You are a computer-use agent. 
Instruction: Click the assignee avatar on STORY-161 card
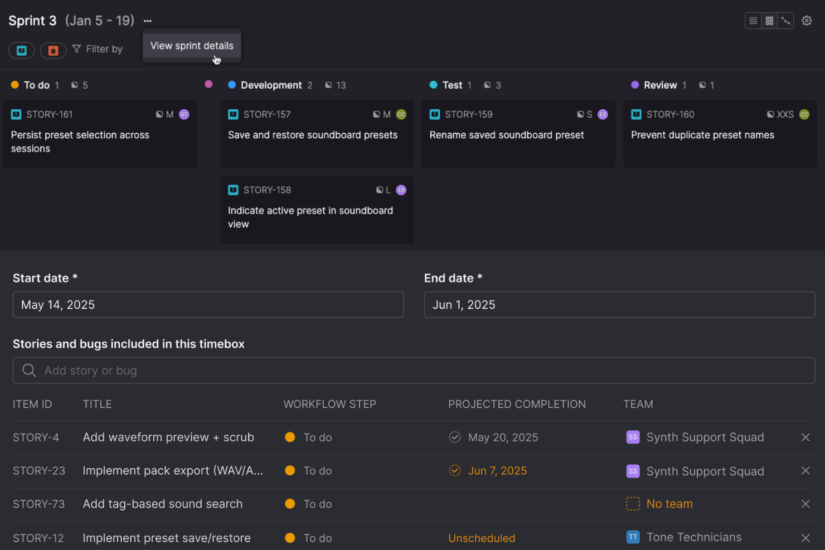coord(184,114)
